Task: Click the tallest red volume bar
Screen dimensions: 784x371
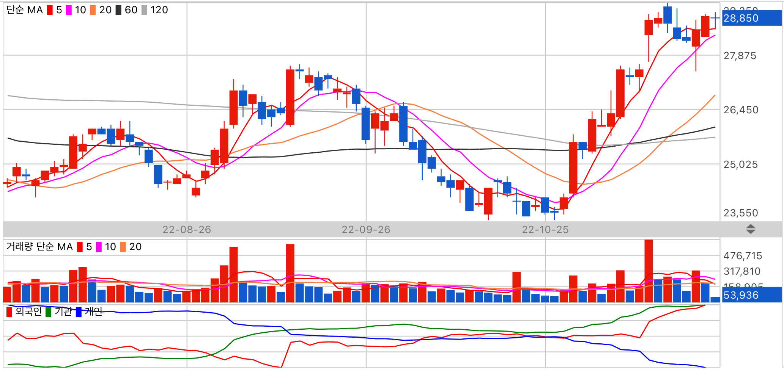Action: tap(649, 271)
